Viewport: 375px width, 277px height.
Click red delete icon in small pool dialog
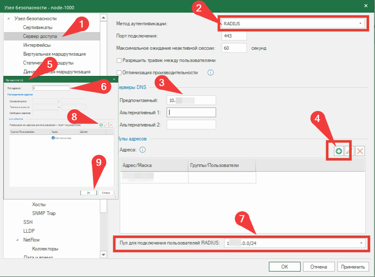pyautogui.click(x=111, y=125)
